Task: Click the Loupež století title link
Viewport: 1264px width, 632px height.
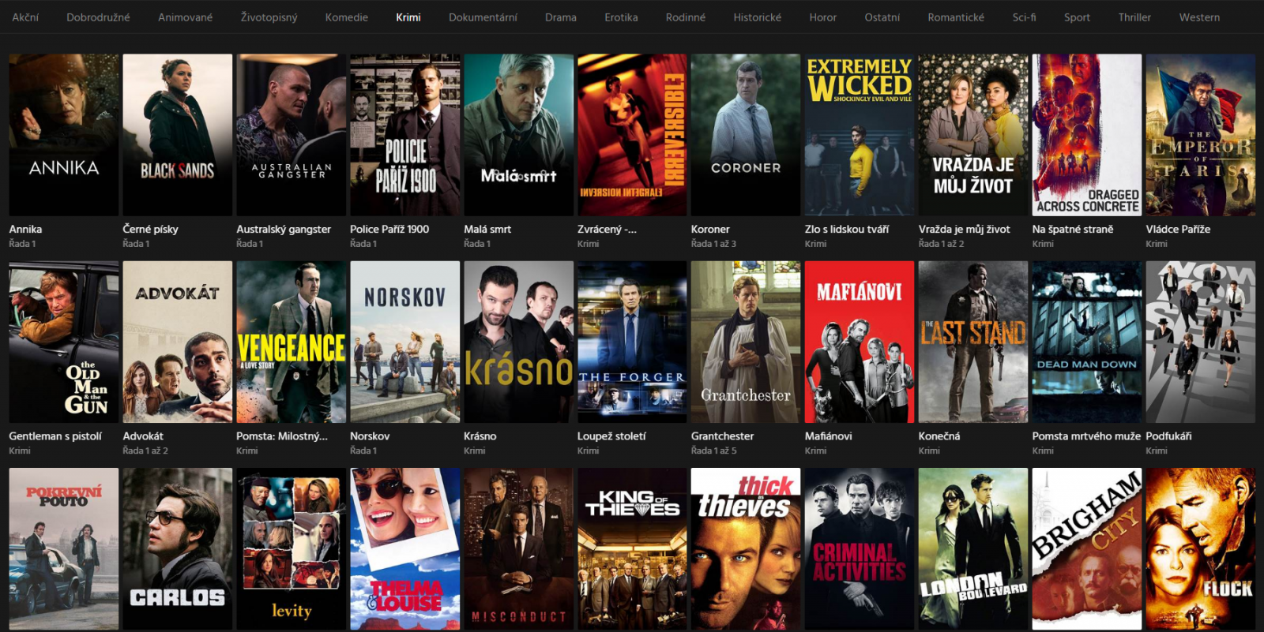Action: coord(611,436)
